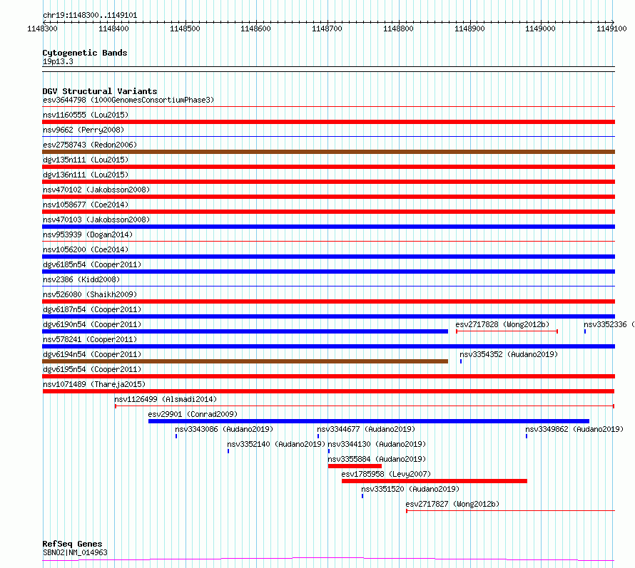Click the thin red line of esv2717827

click(x=511, y=511)
